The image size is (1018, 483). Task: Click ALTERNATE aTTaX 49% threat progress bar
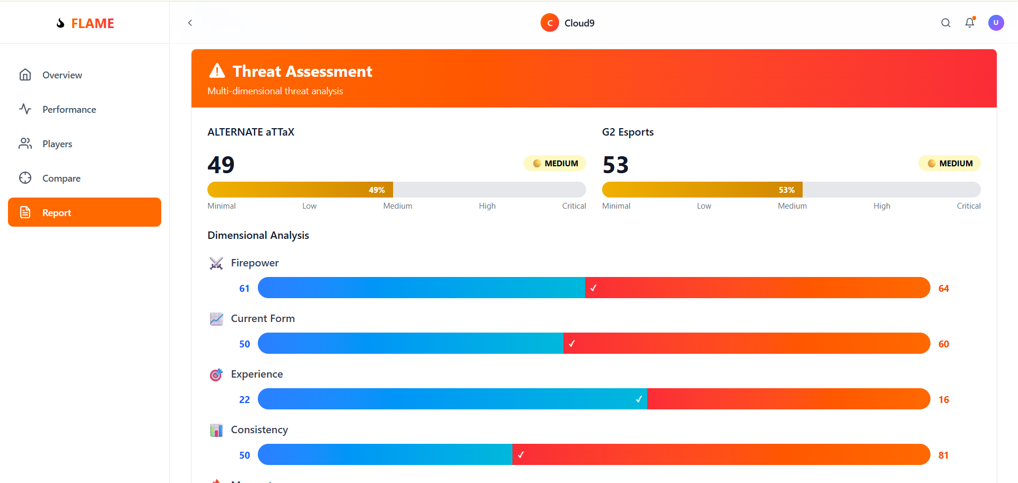[x=397, y=190]
